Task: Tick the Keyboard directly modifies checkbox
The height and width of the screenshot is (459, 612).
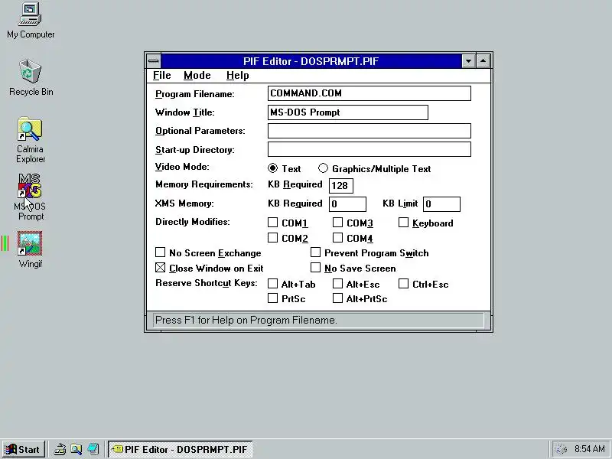Action: [404, 223]
